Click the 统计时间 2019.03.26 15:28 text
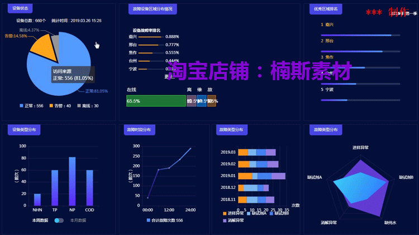Viewport: 419px width, 235px height. pyautogui.click(x=77, y=21)
